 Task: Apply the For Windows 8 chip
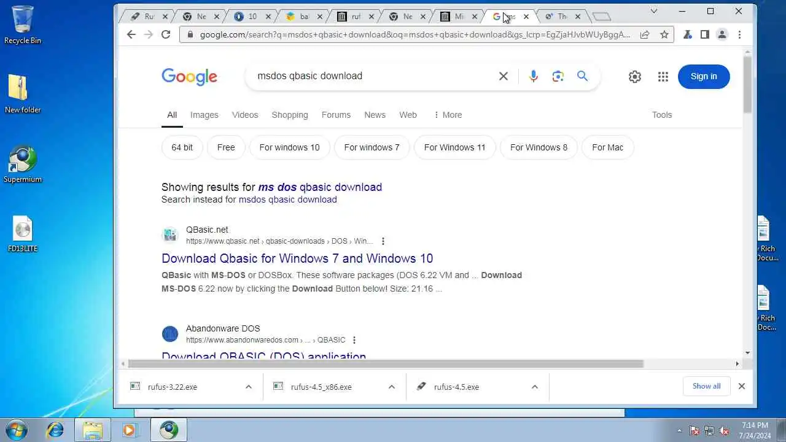click(x=539, y=147)
